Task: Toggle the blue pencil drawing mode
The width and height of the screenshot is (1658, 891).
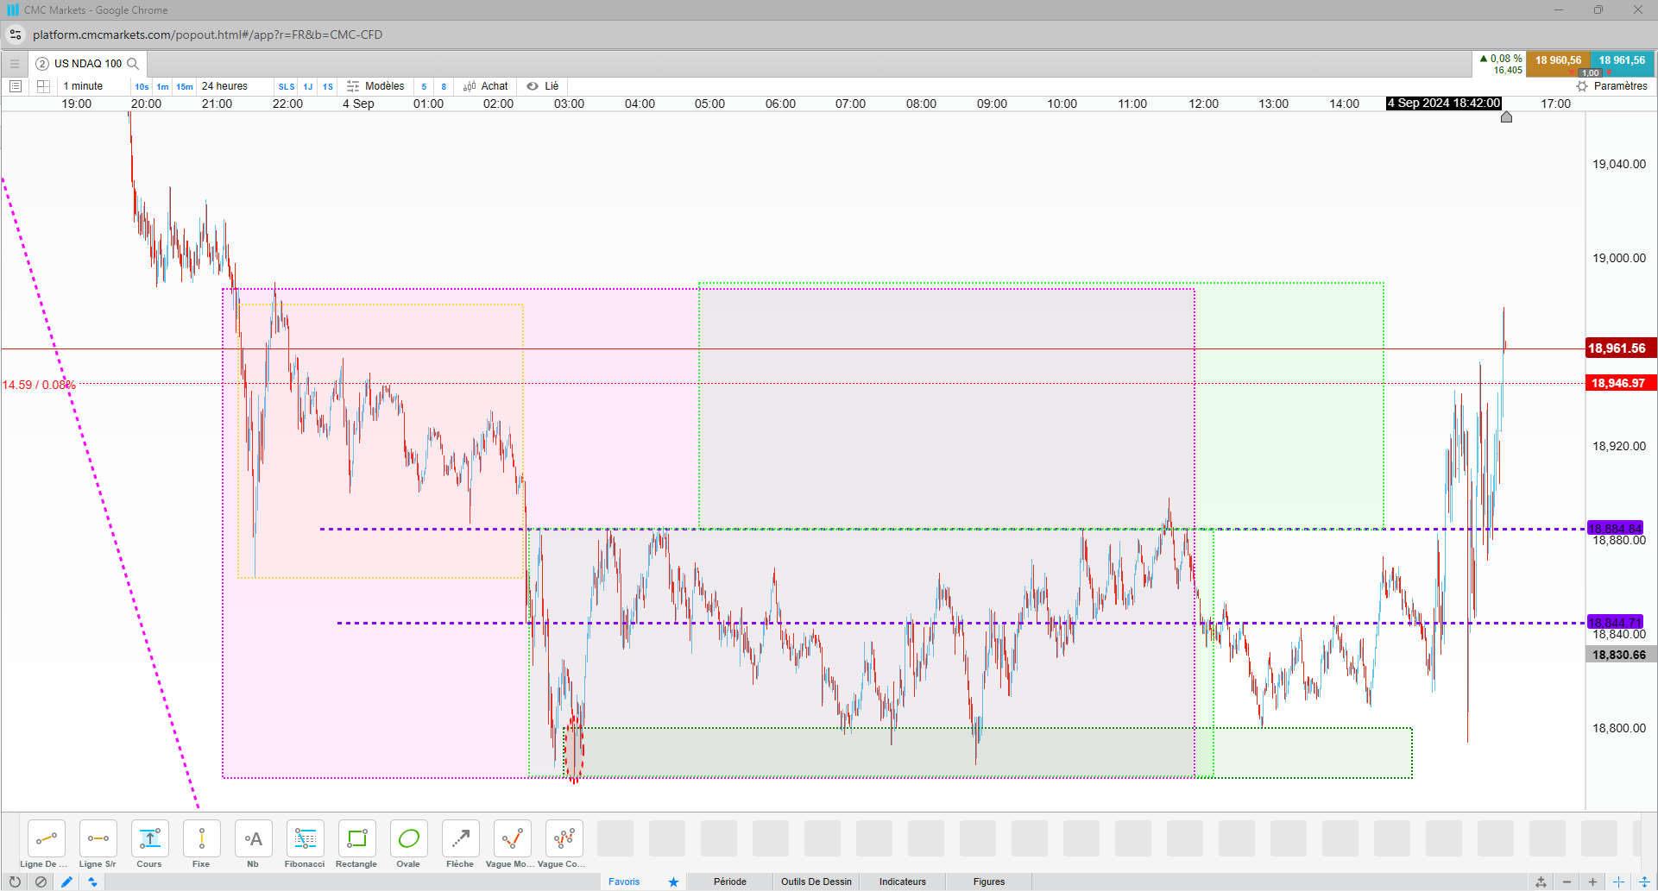Action: (x=66, y=882)
